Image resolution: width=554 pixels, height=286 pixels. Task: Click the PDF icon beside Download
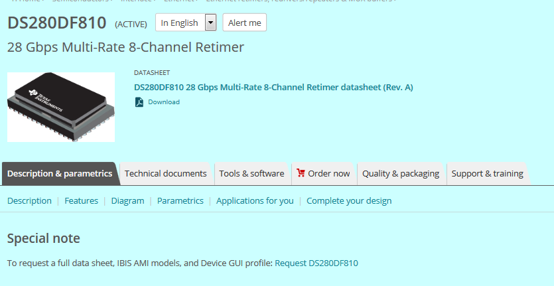tap(139, 102)
